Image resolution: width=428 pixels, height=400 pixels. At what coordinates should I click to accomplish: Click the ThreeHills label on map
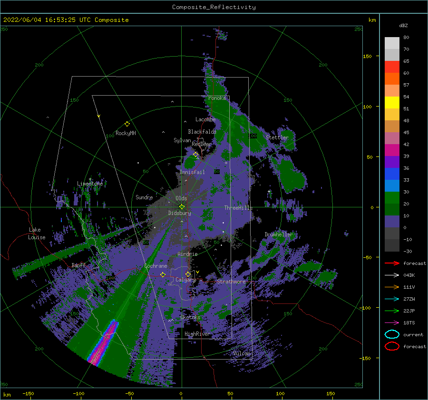(238, 208)
